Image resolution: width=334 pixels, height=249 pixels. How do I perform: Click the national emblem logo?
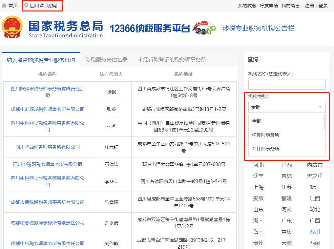[12, 27]
